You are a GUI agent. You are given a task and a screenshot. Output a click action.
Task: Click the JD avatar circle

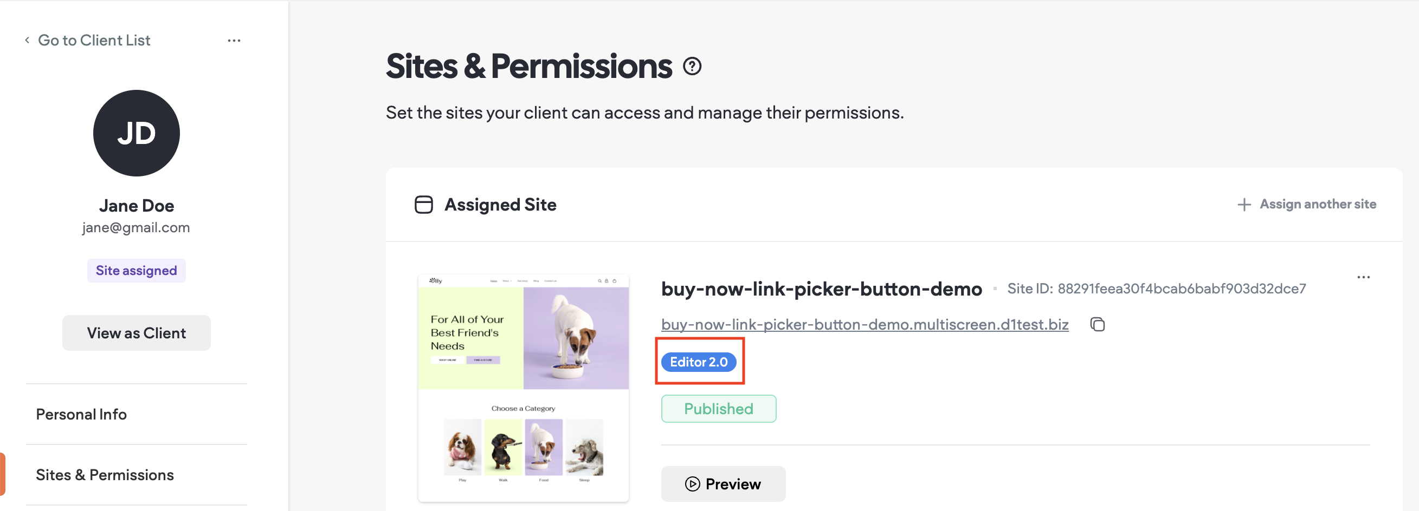[136, 133]
